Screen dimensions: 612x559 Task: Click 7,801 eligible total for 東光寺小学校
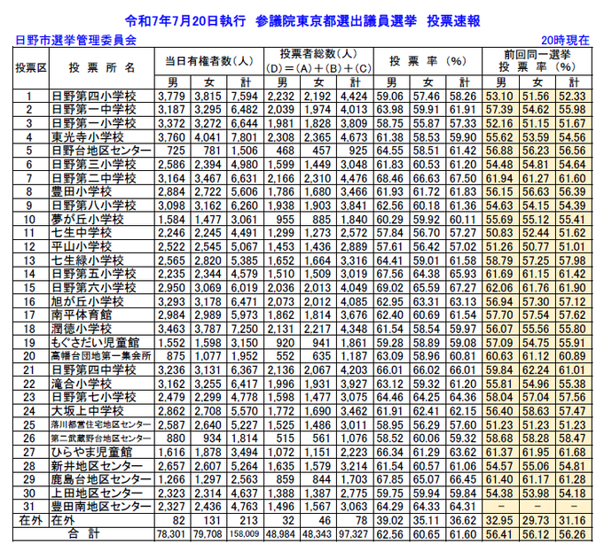(x=244, y=137)
